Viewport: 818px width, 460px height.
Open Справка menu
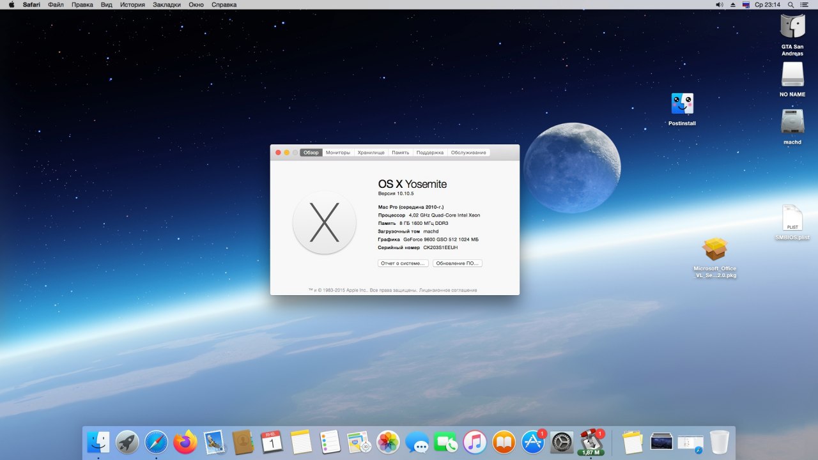tap(224, 4)
